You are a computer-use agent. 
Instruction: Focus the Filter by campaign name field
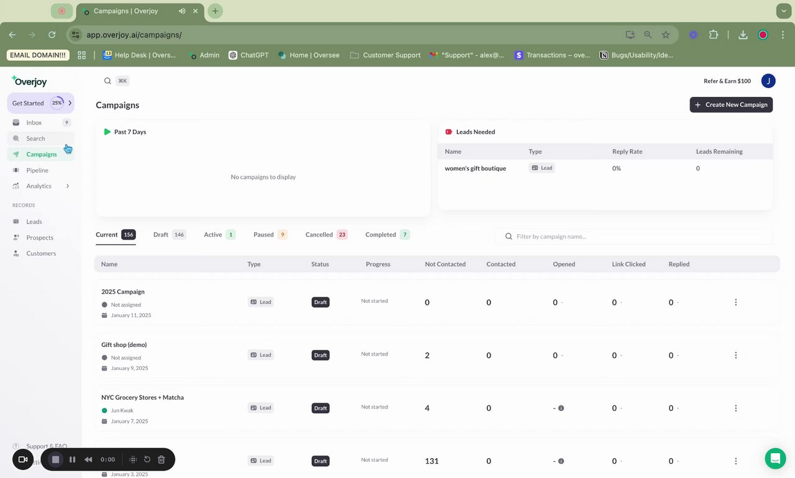(634, 237)
